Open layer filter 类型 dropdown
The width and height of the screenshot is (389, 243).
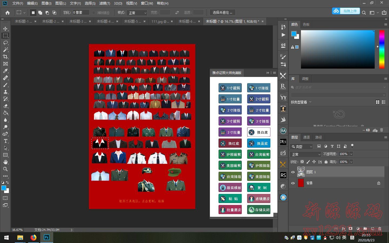pos(301,146)
